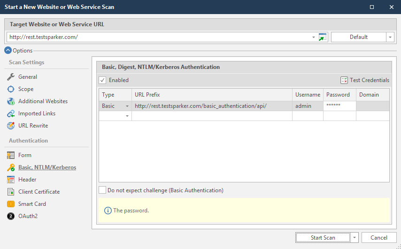Click the Smart Card chip icon

point(11,204)
